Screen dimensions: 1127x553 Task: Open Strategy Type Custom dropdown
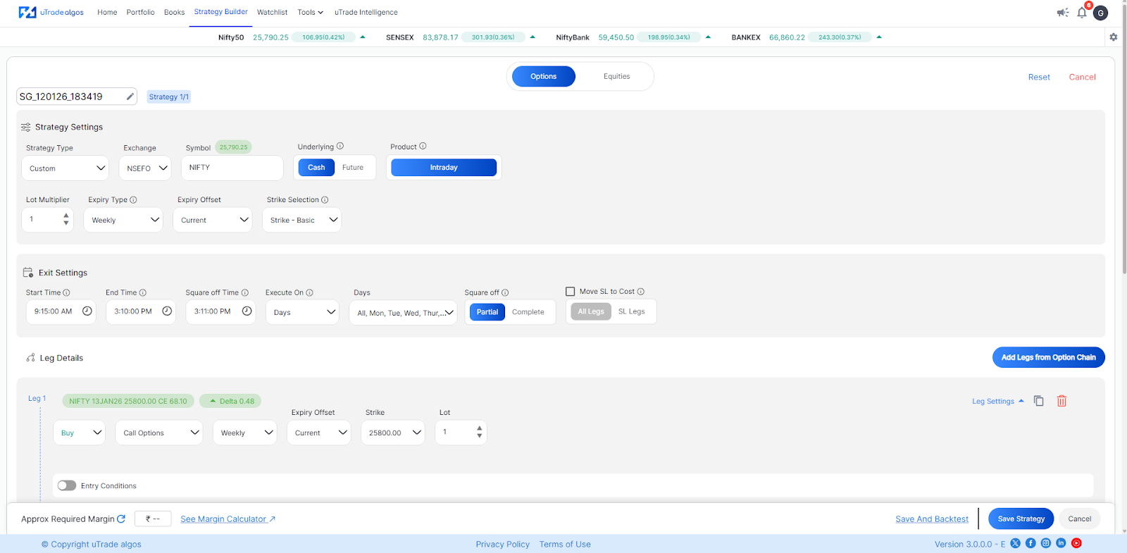coord(66,168)
